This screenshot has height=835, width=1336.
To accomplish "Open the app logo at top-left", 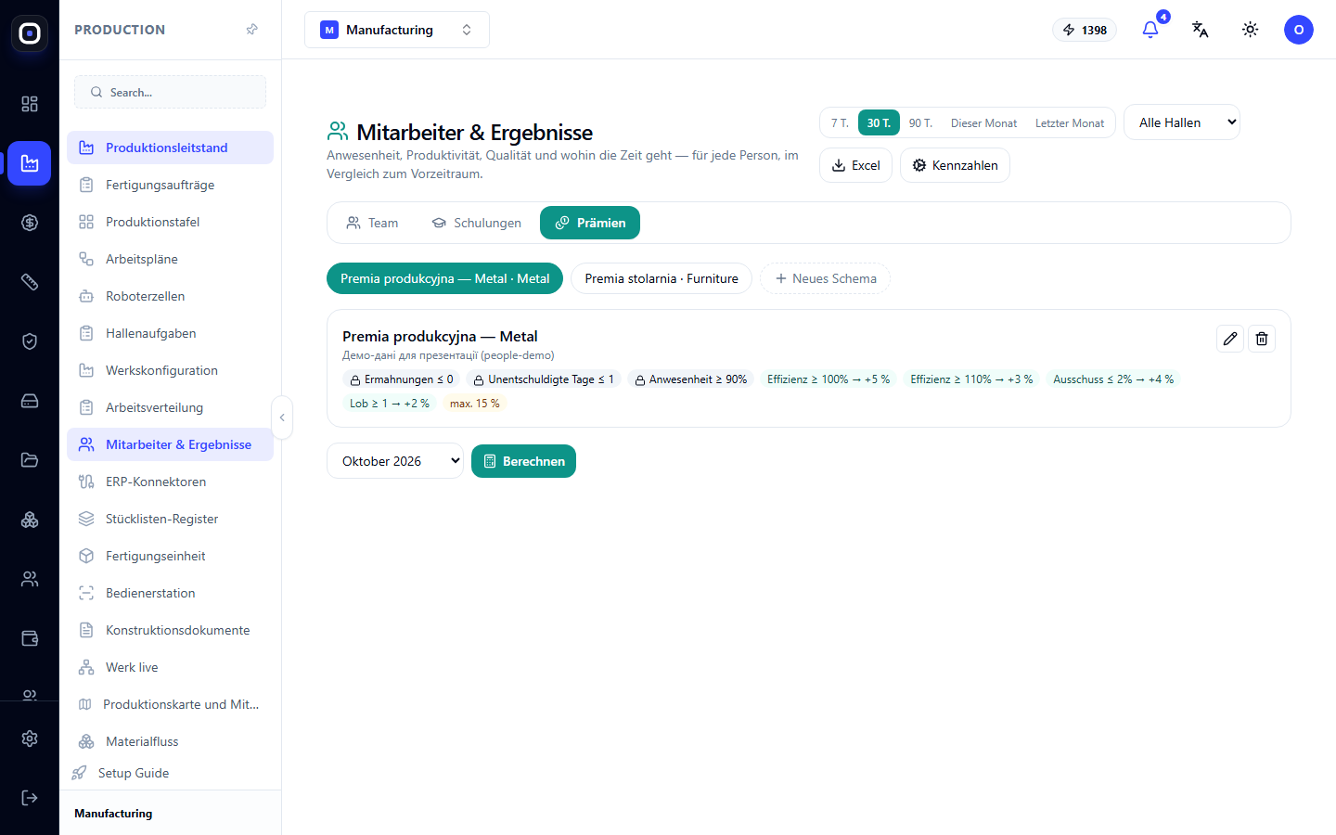I will [30, 33].
